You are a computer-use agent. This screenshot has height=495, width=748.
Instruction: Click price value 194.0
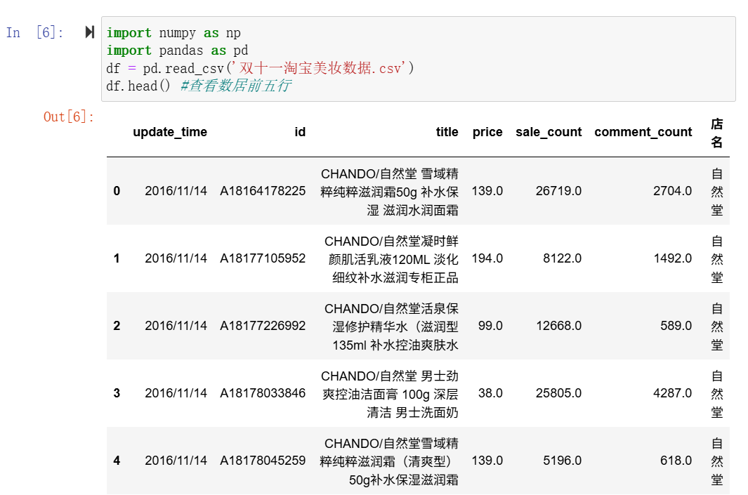click(x=487, y=258)
